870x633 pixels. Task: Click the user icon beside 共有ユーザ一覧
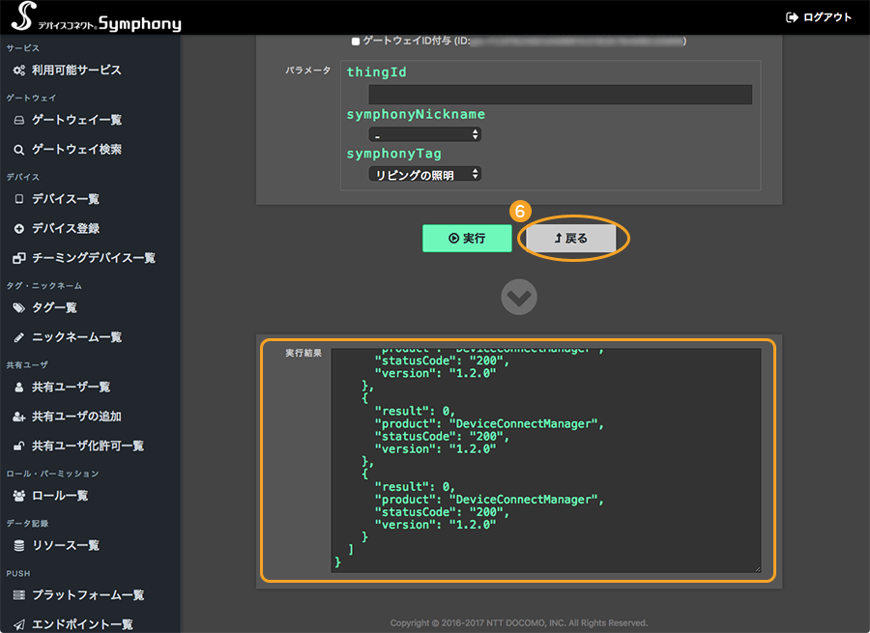(19, 388)
